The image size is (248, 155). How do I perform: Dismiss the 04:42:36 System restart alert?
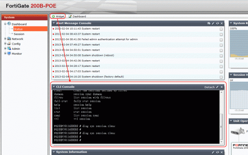pyautogui.click(x=221, y=61)
